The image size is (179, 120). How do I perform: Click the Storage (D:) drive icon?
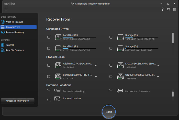click(x=120, y=37)
